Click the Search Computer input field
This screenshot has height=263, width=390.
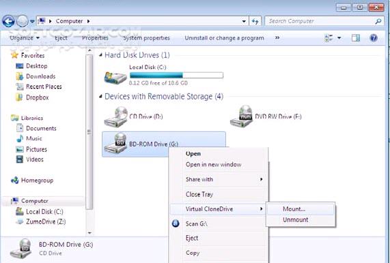(x=320, y=21)
